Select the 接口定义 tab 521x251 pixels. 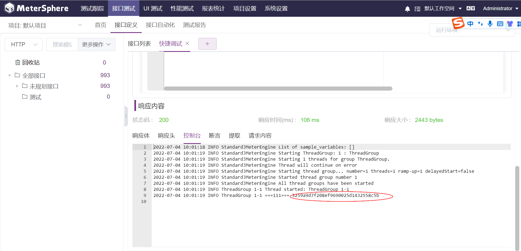126,25
